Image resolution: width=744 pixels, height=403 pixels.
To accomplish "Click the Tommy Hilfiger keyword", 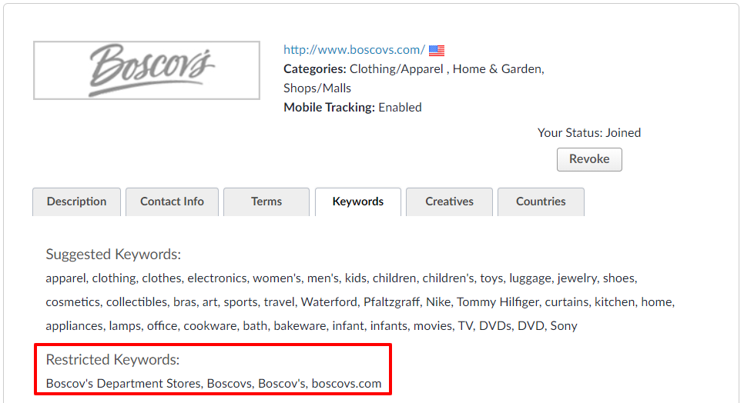I will [498, 302].
